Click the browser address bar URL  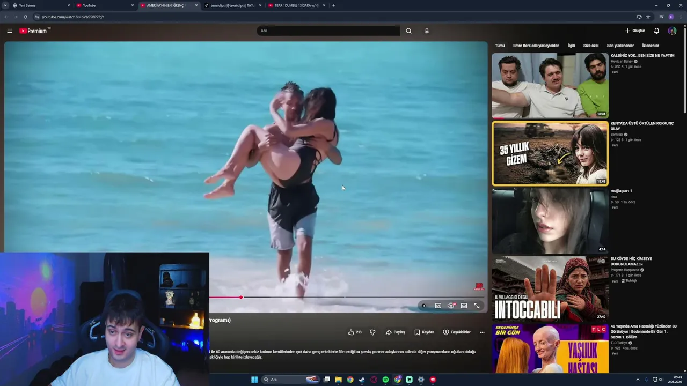[x=73, y=17]
